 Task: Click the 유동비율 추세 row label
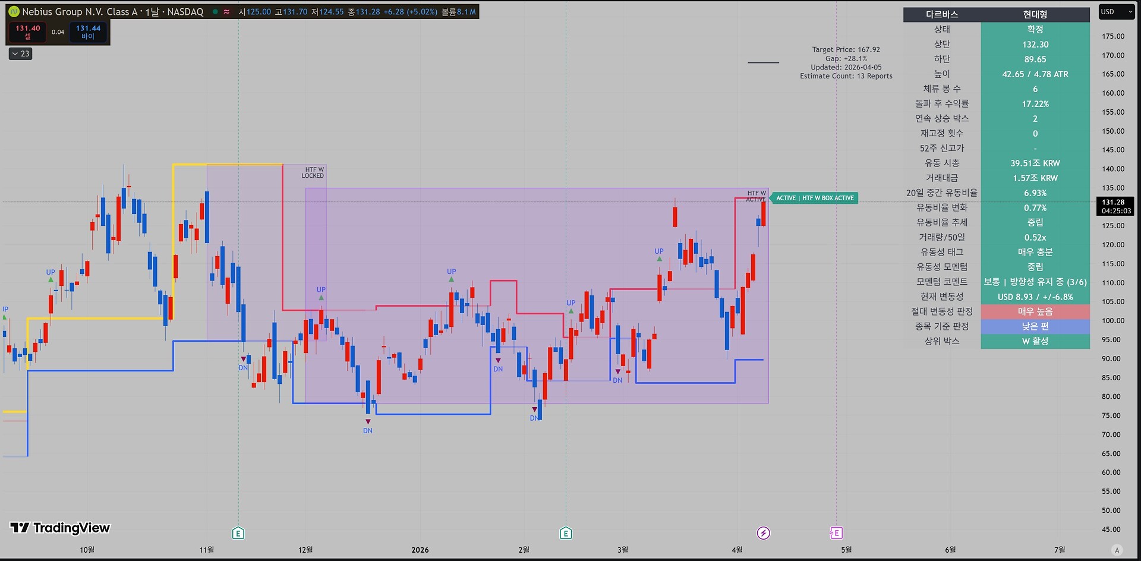pyautogui.click(x=942, y=222)
